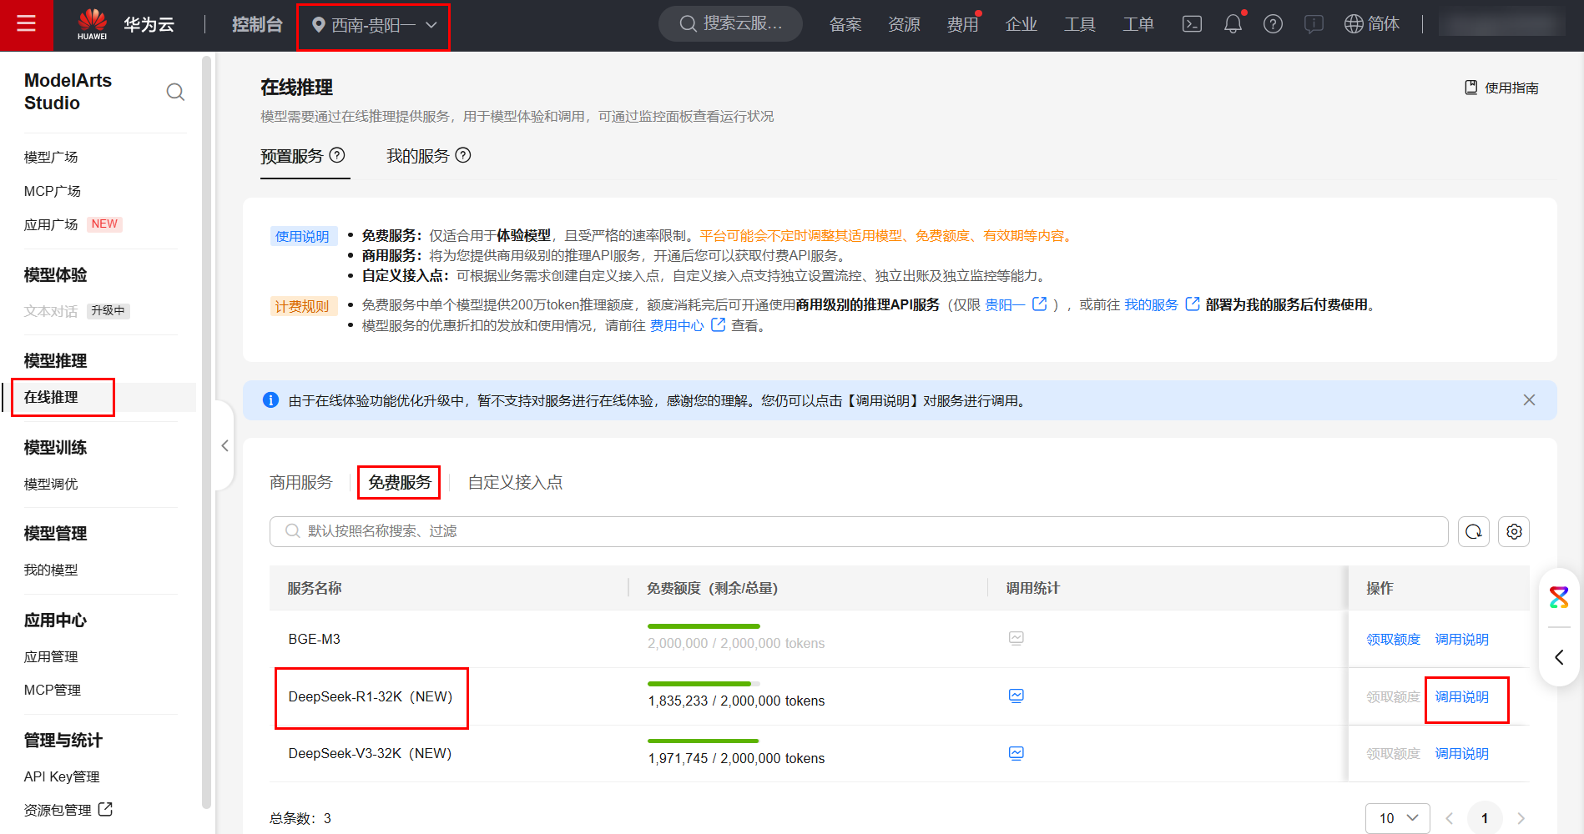Open 模型广场 in sidebar
Viewport: 1584px width, 834px height.
[51, 157]
